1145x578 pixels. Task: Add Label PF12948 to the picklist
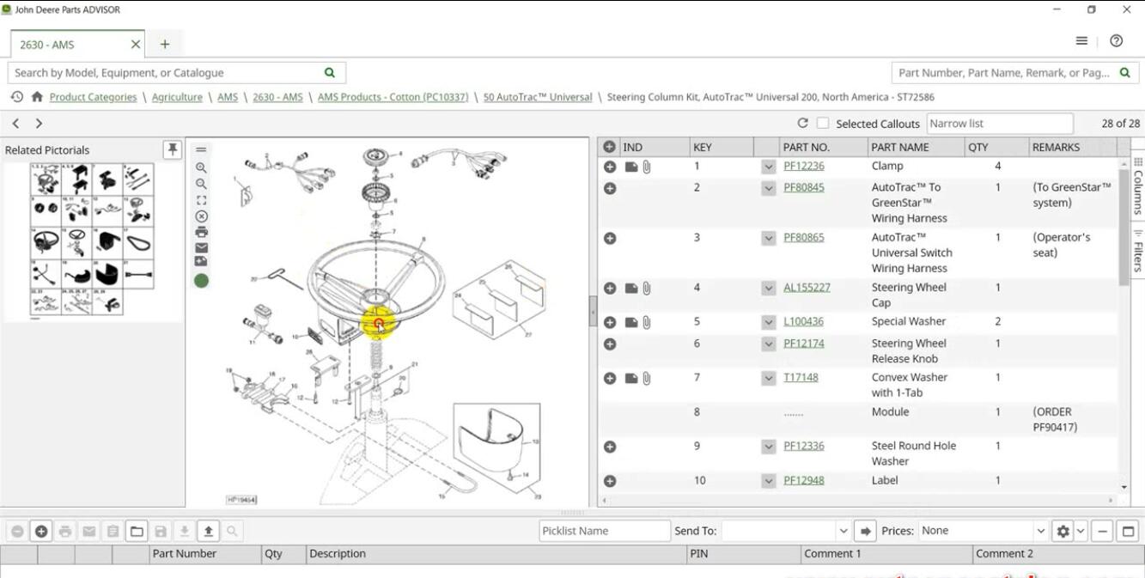[610, 481]
